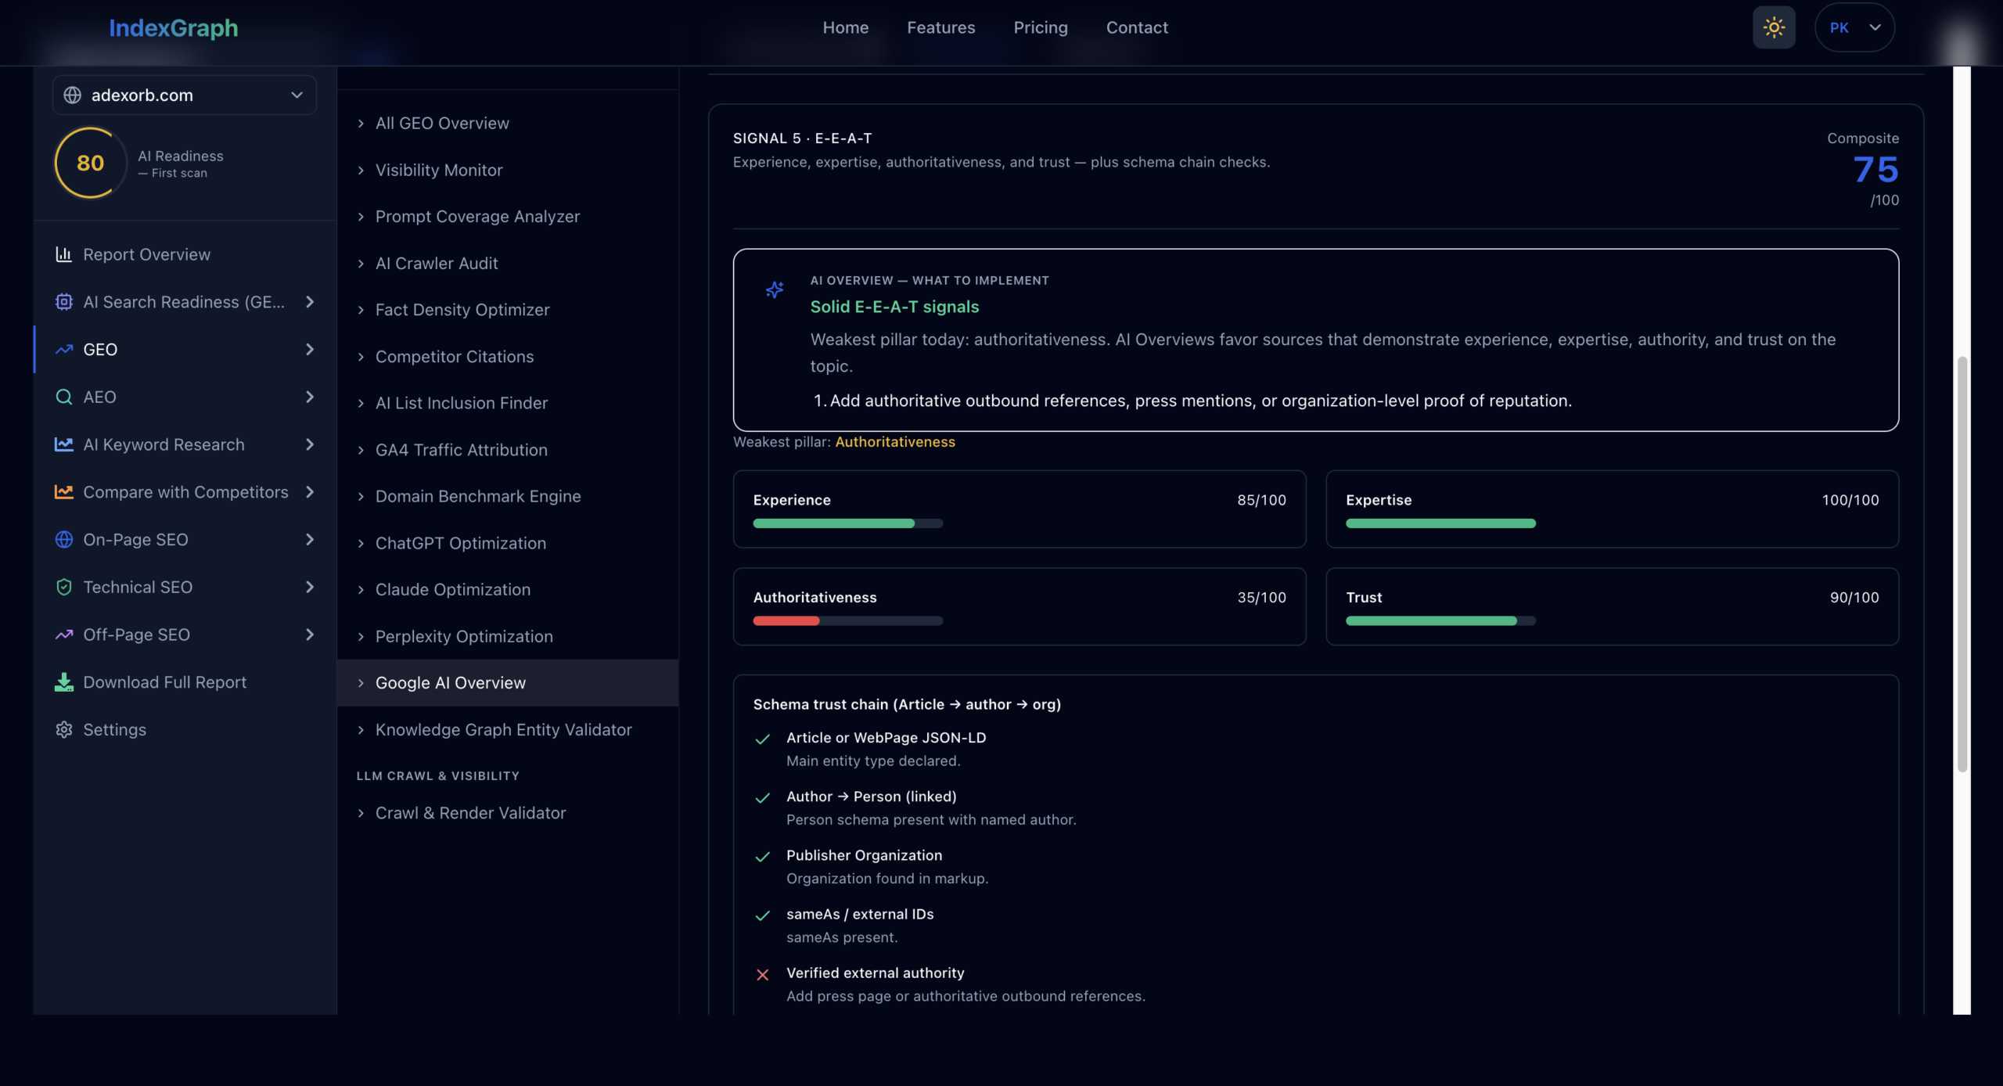This screenshot has width=2003, height=1086.
Task: Click the checkmark beside Article or WebPage JSON-LD
Action: (762, 739)
